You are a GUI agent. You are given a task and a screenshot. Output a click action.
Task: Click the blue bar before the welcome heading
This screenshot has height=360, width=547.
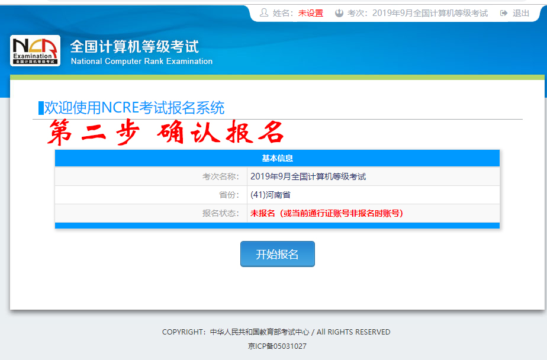[x=40, y=108]
